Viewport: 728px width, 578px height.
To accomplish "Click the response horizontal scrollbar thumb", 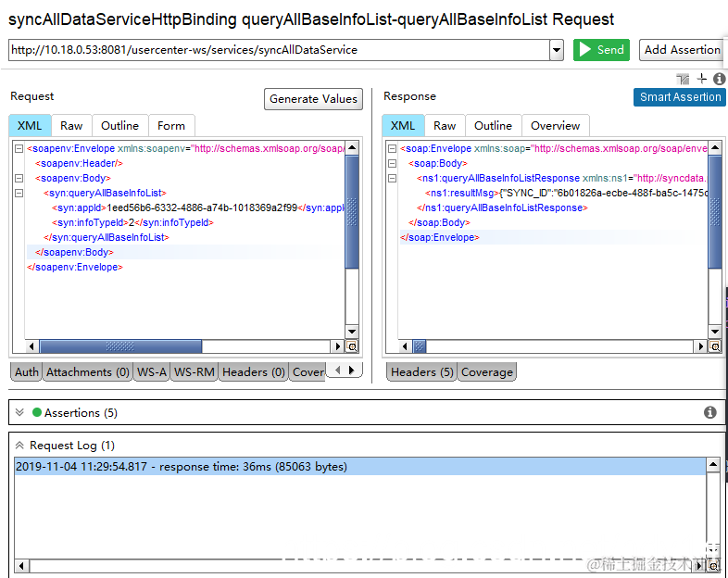I will tap(420, 346).
